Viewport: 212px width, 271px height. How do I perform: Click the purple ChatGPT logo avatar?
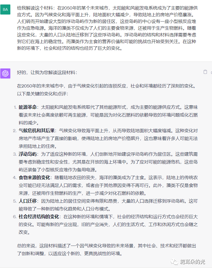pyautogui.click(x=5, y=73)
